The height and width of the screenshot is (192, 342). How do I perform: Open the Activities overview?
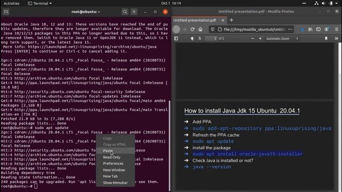[x=11, y=3]
